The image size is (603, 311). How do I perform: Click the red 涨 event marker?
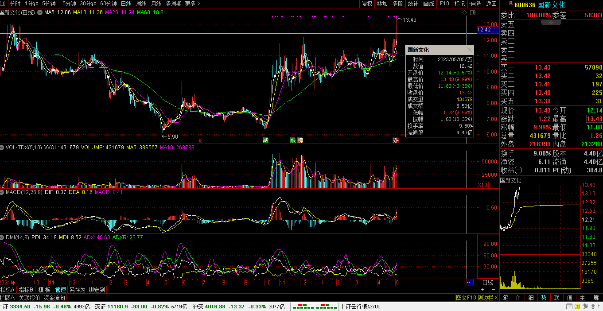(x=396, y=140)
